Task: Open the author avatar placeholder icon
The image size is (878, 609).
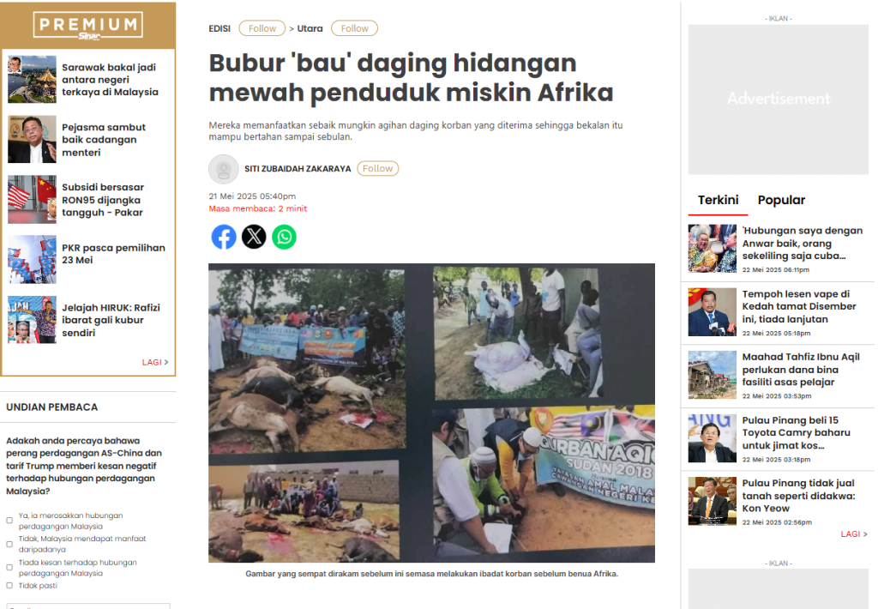Action: coord(224,169)
